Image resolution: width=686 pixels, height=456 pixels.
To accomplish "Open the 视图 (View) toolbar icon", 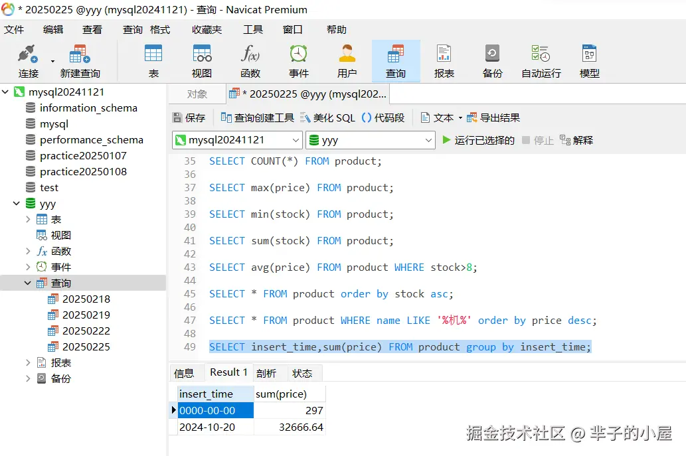I will coord(202,61).
